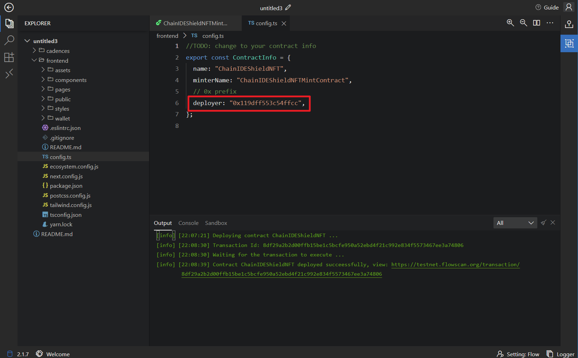578x358 pixels.
Task: Expand the components folder
Action: 70,80
